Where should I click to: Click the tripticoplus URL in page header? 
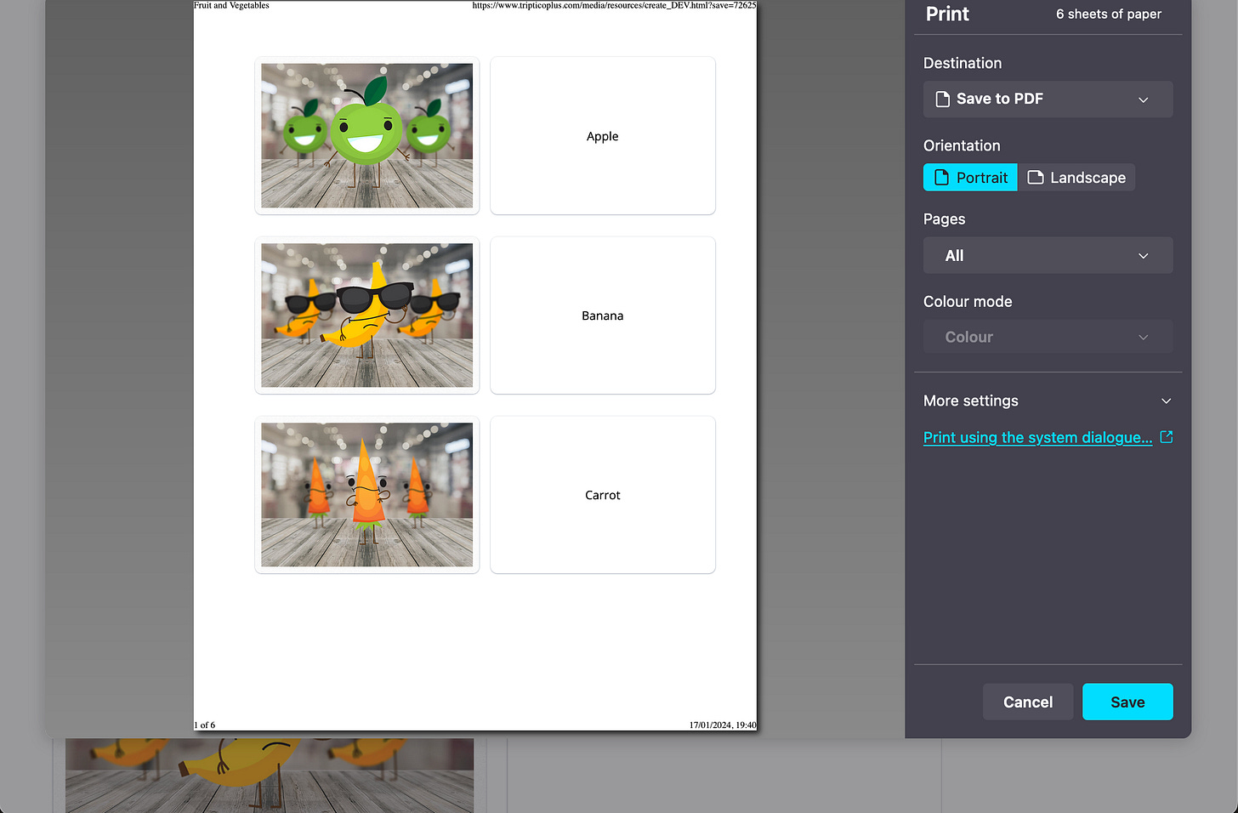(614, 5)
